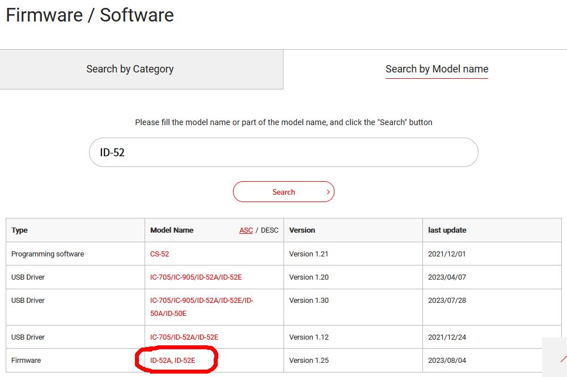Select Search by Model name tab

(x=437, y=69)
